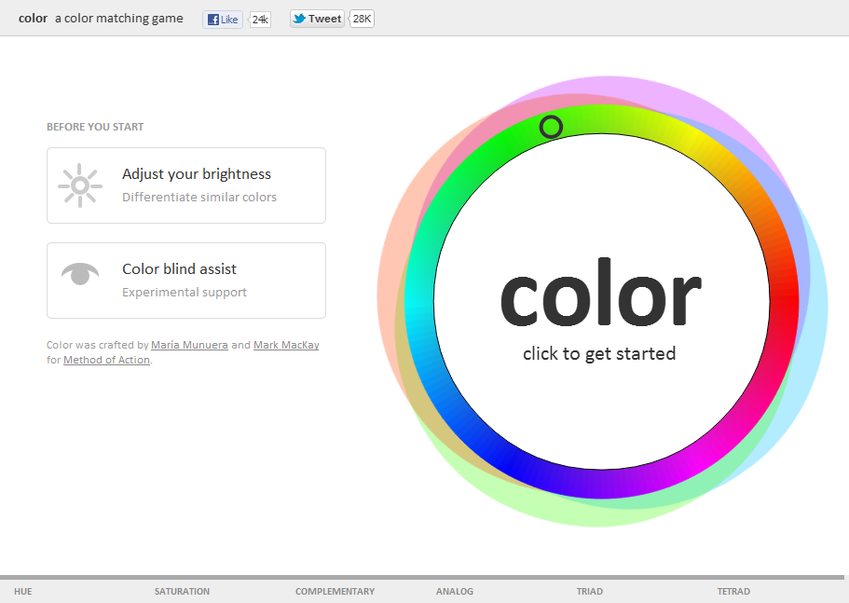Click the circular handle on the color wheel
Screen dimensions: 849x603
pos(551,127)
